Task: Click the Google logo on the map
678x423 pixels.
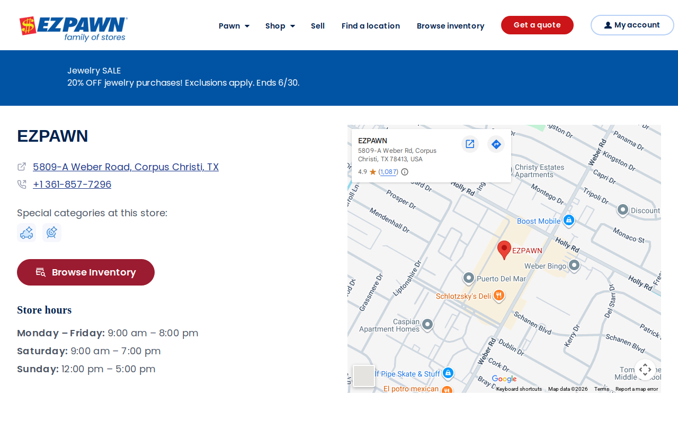Action: pyautogui.click(x=504, y=379)
